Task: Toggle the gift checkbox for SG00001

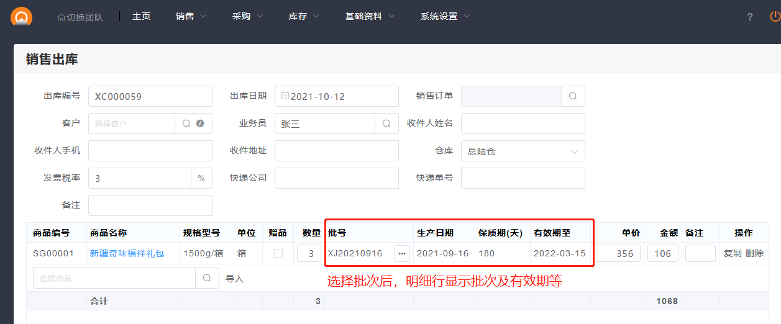Action: [x=278, y=253]
